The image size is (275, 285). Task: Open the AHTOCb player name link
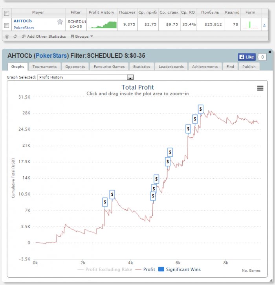pos(23,21)
